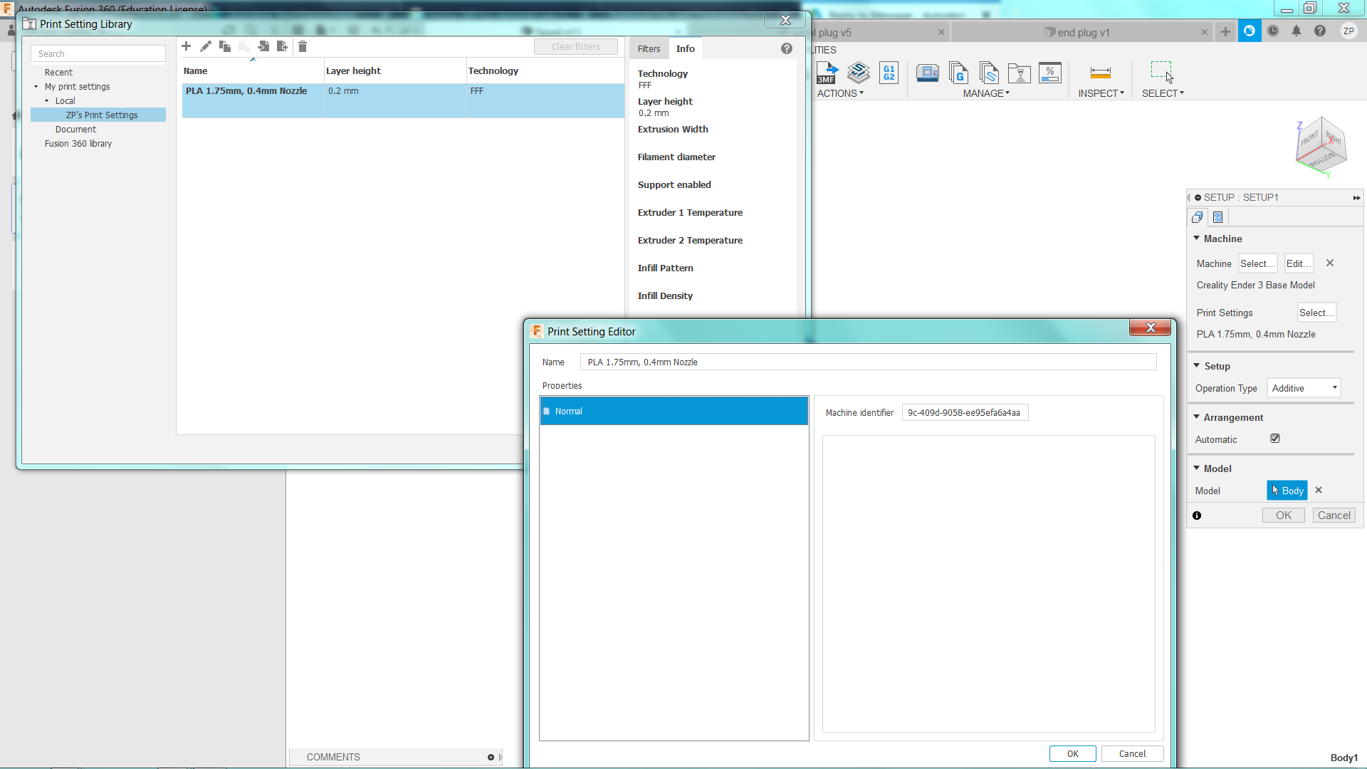The image size is (1367, 769).
Task: Switch to the Info tab
Action: pyautogui.click(x=686, y=48)
